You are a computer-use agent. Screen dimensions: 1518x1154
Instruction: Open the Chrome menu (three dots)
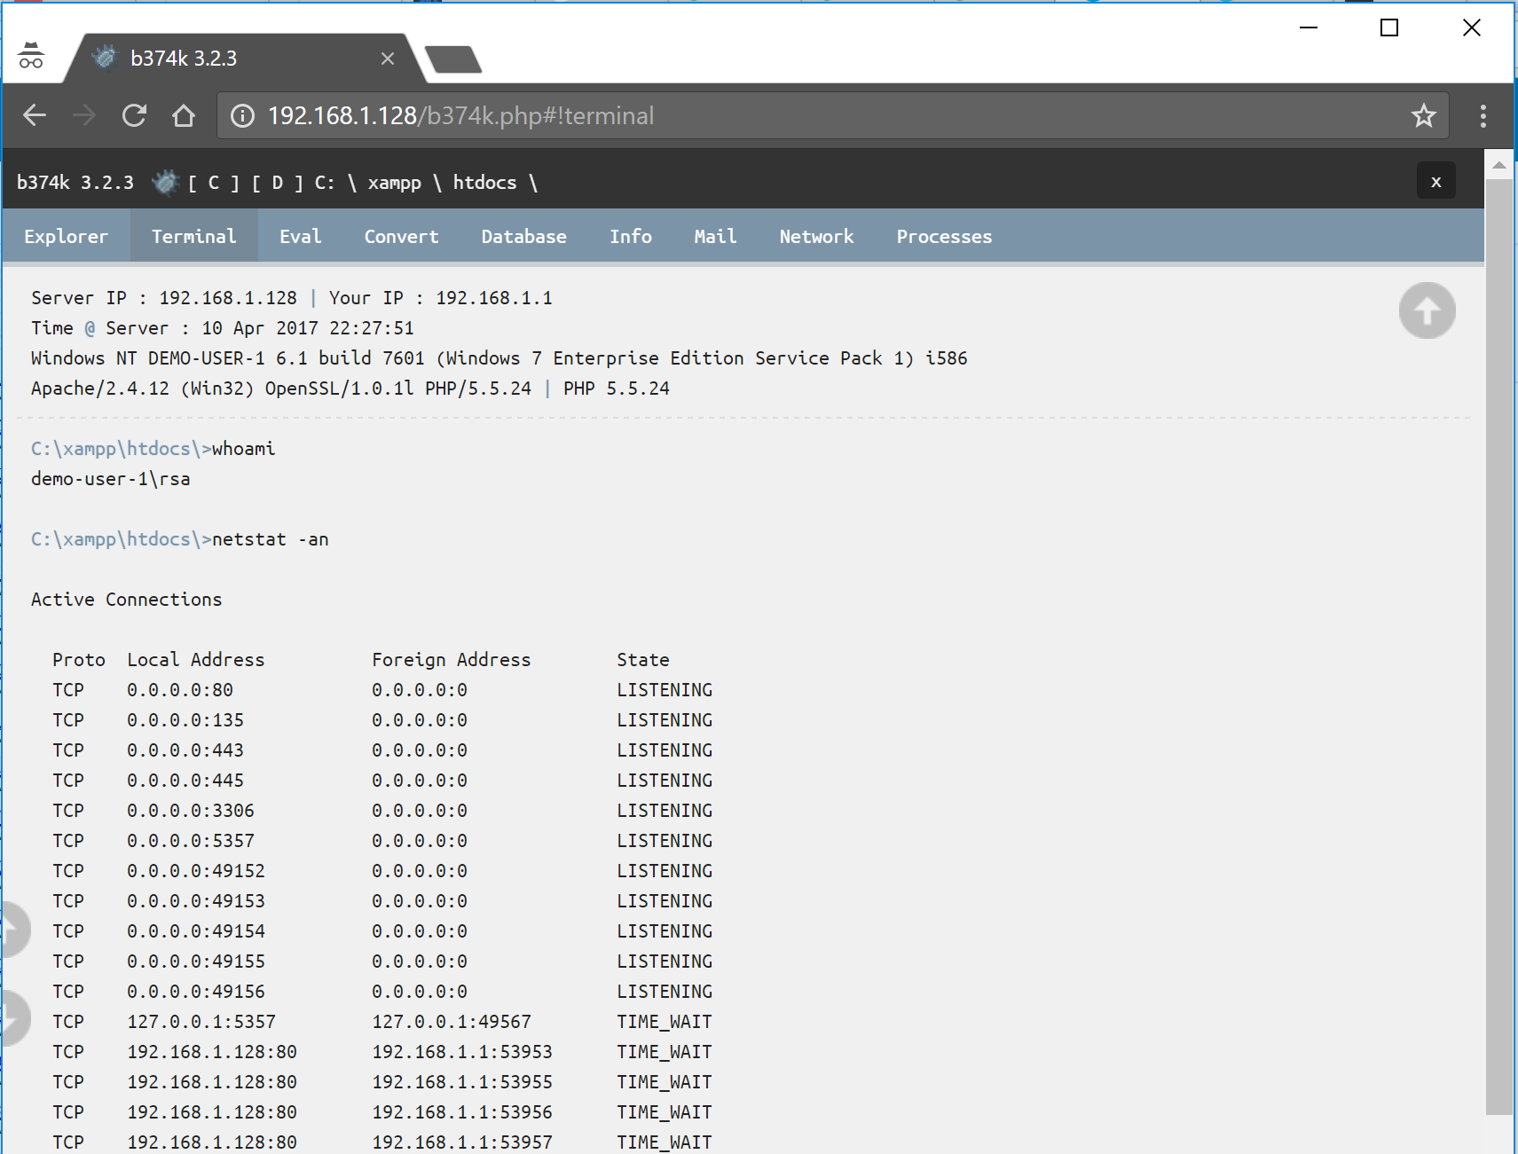(x=1482, y=115)
